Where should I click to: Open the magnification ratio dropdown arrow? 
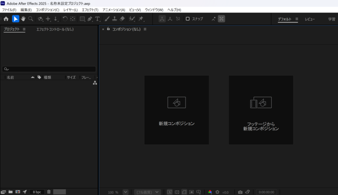pyautogui.click(x=125, y=192)
